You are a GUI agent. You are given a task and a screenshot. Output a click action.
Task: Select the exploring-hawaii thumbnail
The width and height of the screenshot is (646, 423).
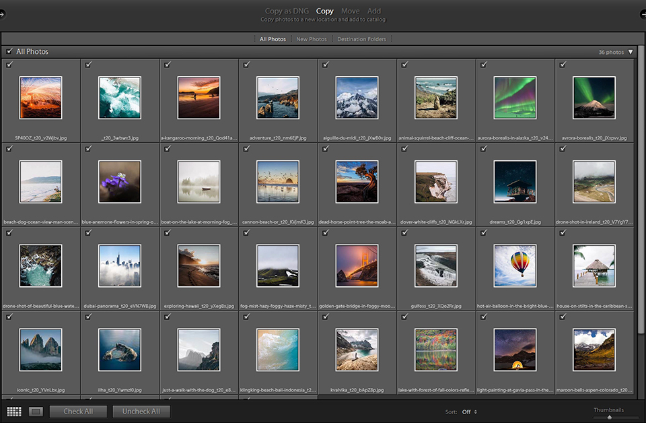[199, 266]
